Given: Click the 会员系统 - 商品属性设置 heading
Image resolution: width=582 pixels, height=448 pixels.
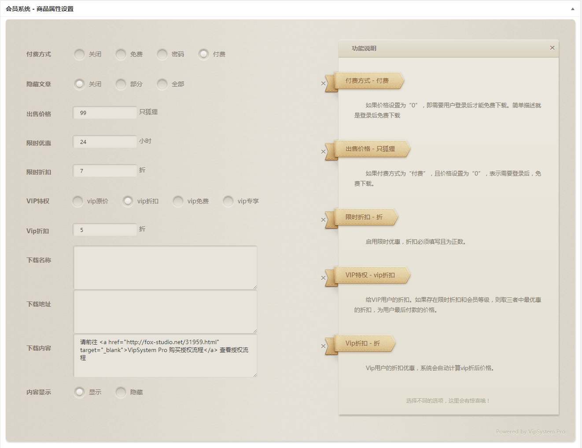Looking at the screenshot, I should (x=40, y=9).
